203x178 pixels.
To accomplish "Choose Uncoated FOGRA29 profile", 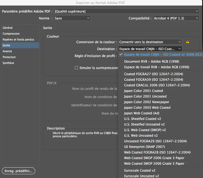I will [161, 141].
